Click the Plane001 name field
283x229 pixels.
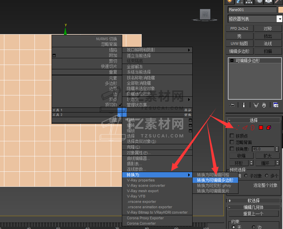[x=252, y=10]
